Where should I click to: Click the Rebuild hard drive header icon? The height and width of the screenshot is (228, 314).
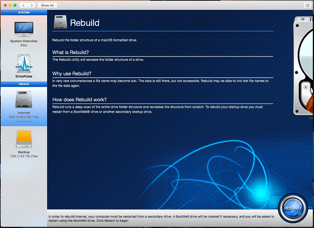pyautogui.click(x=60, y=22)
